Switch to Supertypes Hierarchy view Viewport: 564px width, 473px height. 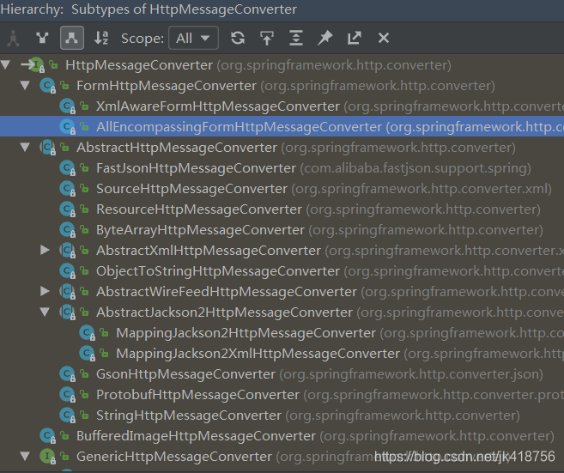coord(42,38)
